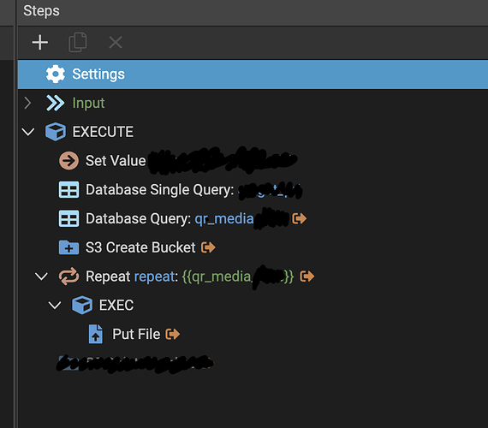
Task: Click the EXECUTE blue cube icon
Action: pos(56,132)
